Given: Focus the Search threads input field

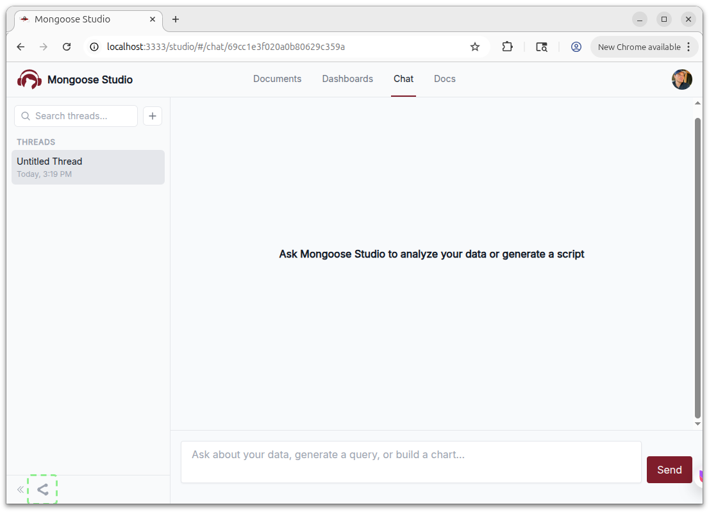Looking at the screenshot, I should (x=76, y=116).
